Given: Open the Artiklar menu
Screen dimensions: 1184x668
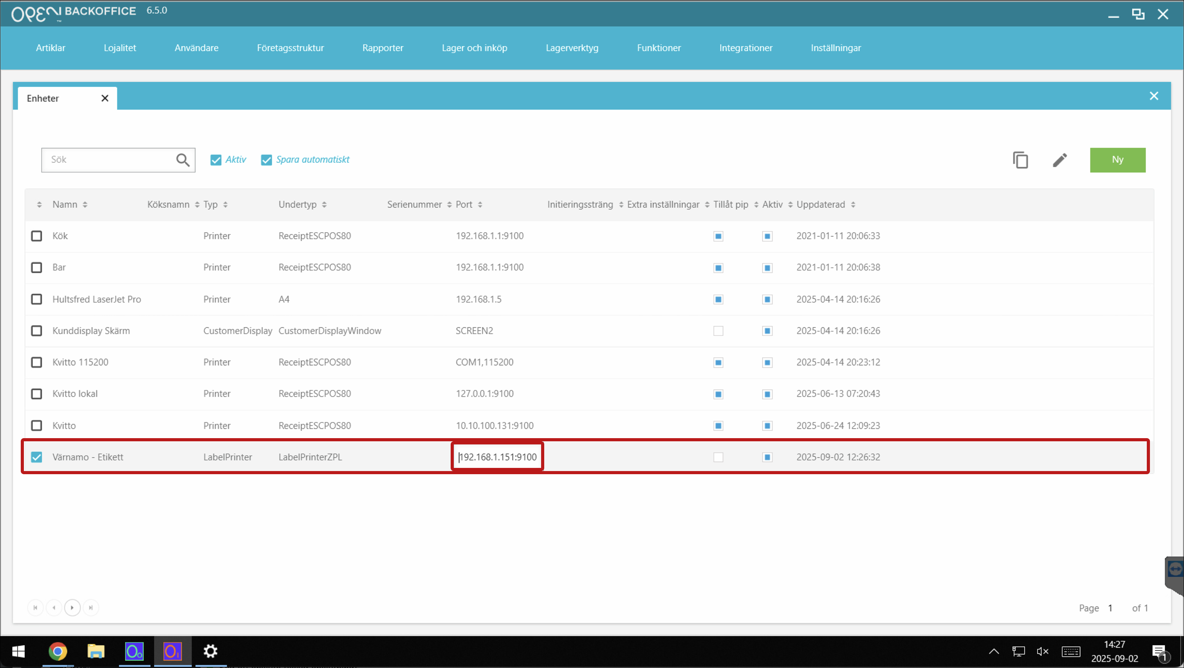Looking at the screenshot, I should (51, 48).
